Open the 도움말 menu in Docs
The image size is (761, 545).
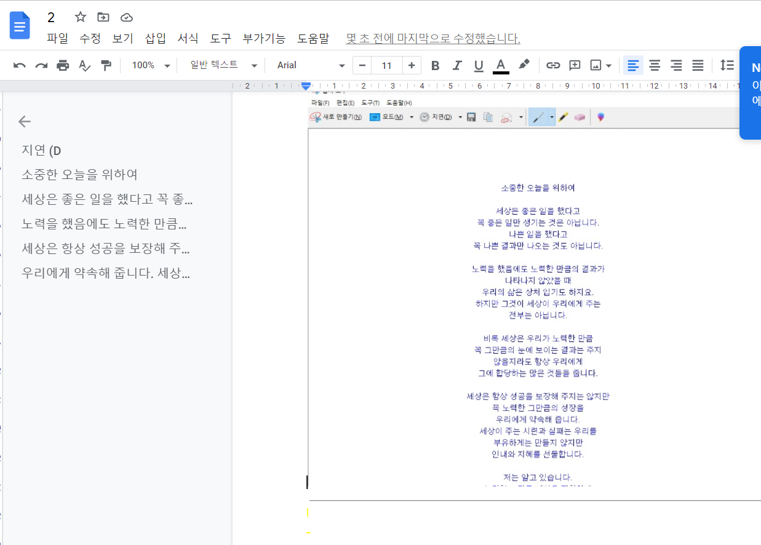pos(313,38)
